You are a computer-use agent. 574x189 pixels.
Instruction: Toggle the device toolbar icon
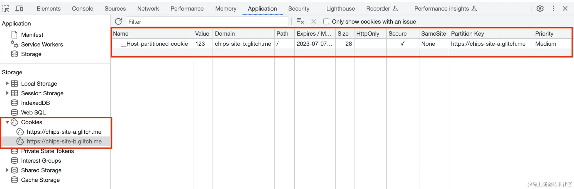[x=19, y=8]
